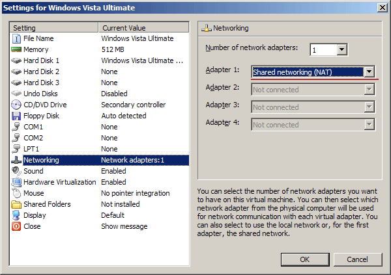391x275 pixels.
Task: Select the Sound speaker icon
Action: [17, 171]
